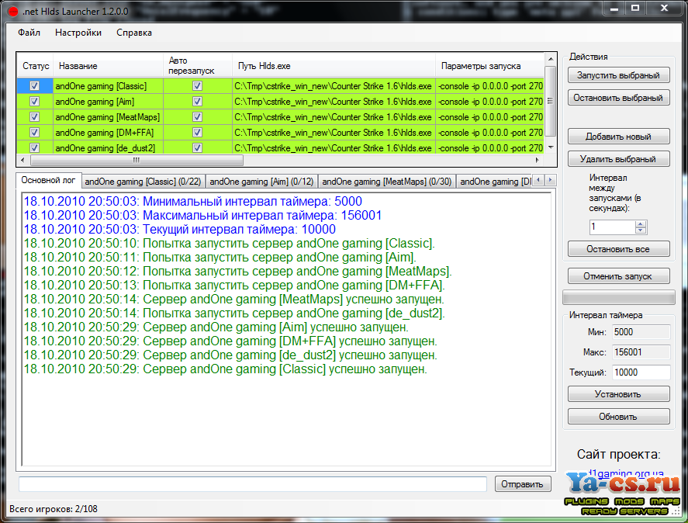The image size is (688, 523).
Task: Sort by the Параметры запуска column header
Action: 489,66
